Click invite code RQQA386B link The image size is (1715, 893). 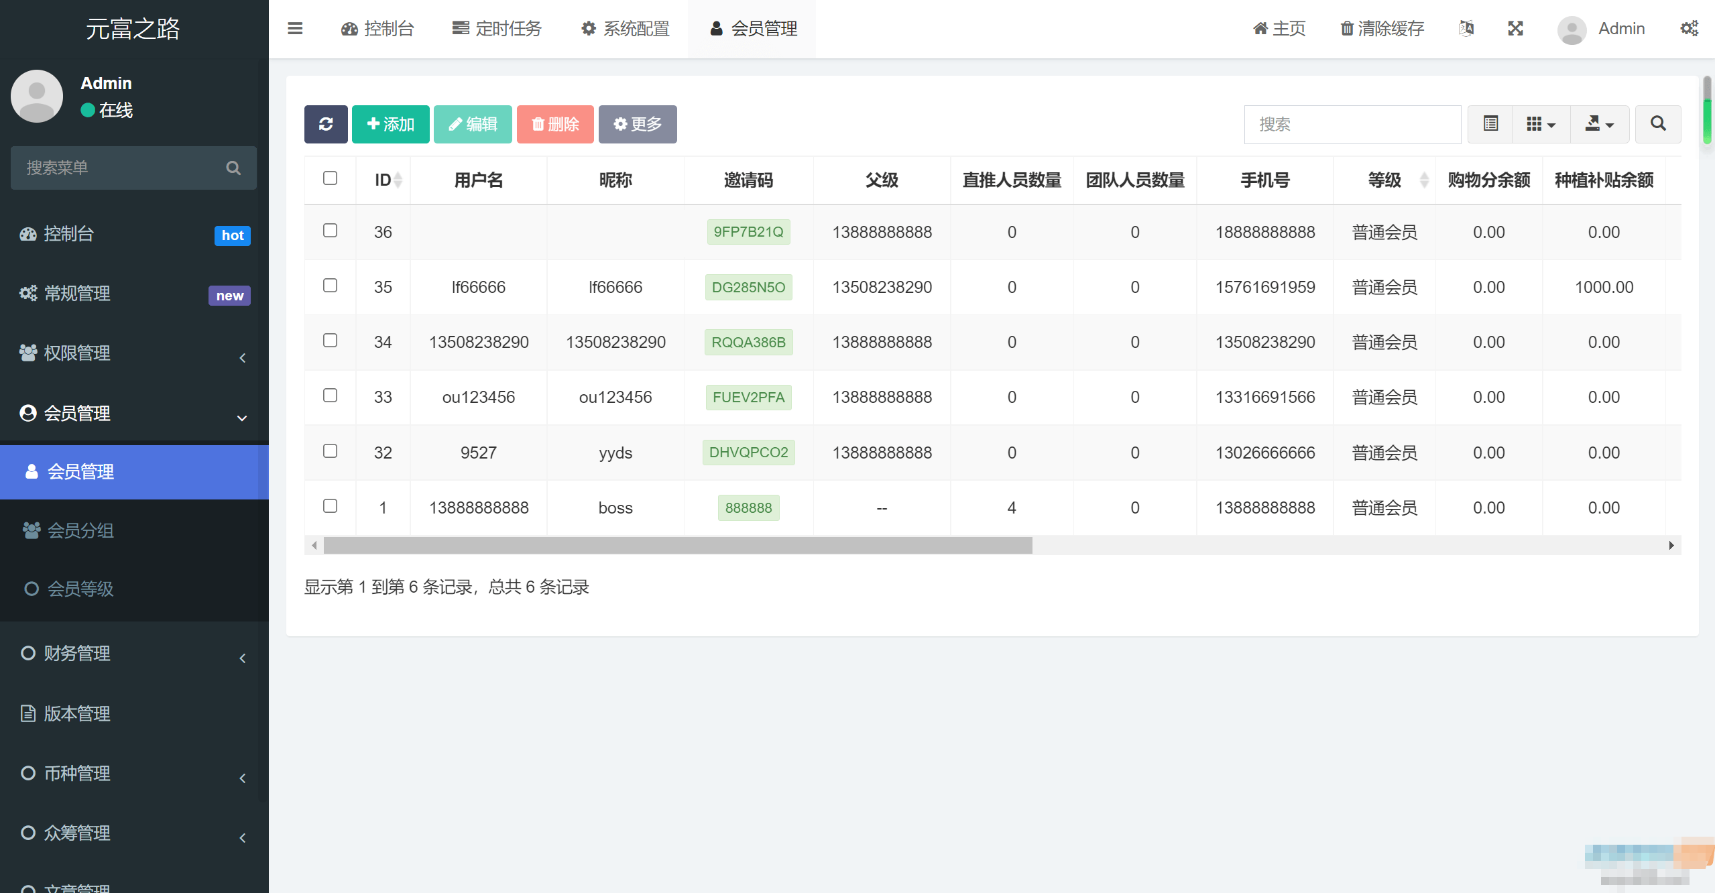pos(748,342)
